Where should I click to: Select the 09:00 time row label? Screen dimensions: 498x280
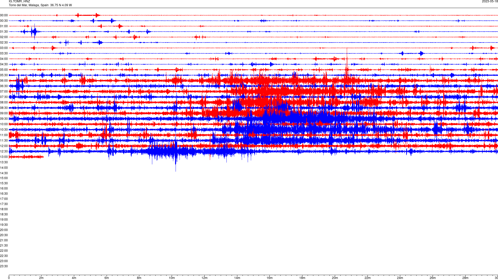point(4,113)
